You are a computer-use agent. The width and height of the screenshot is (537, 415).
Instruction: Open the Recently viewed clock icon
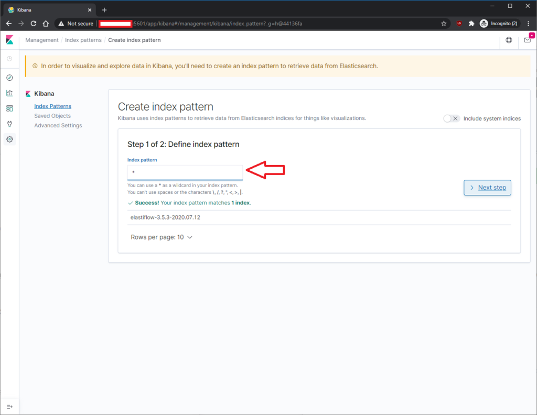9,59
